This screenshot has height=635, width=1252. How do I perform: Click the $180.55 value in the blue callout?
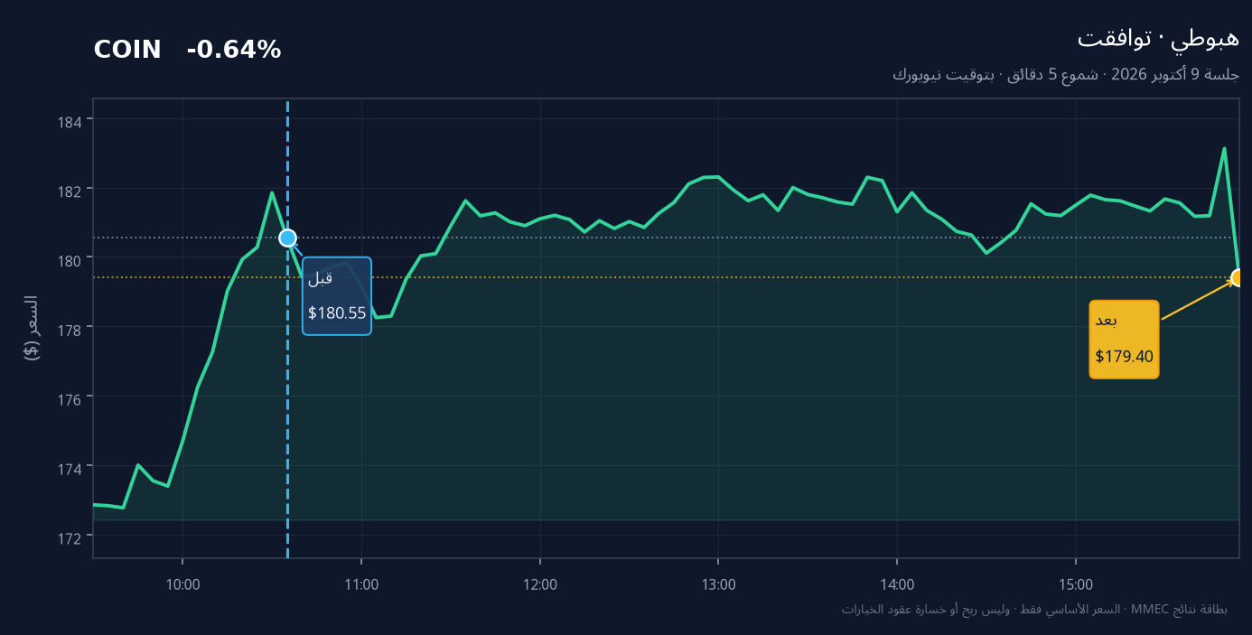point(337,313)
